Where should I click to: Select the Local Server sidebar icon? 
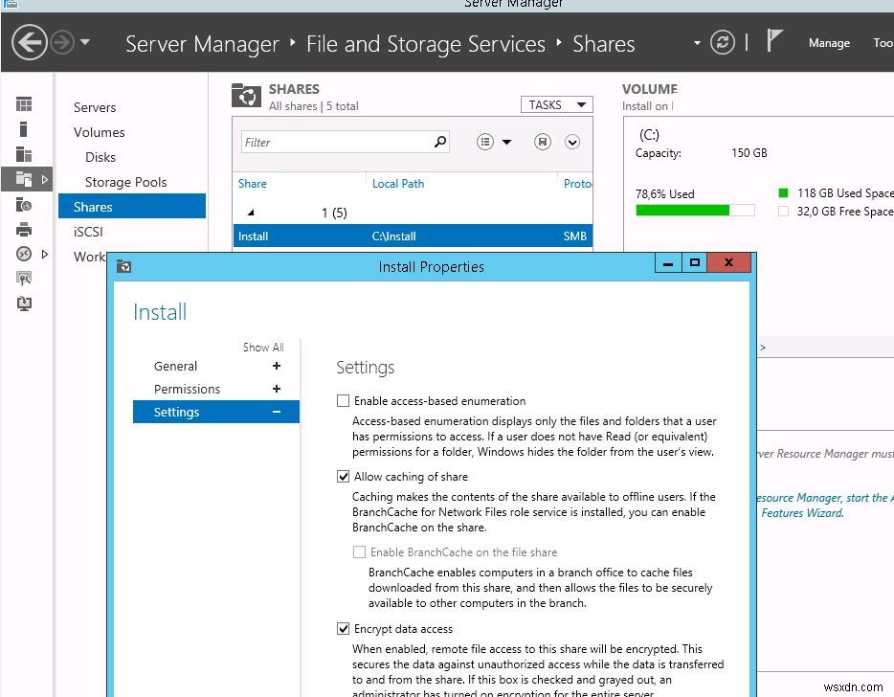click(x=23, y=128)
